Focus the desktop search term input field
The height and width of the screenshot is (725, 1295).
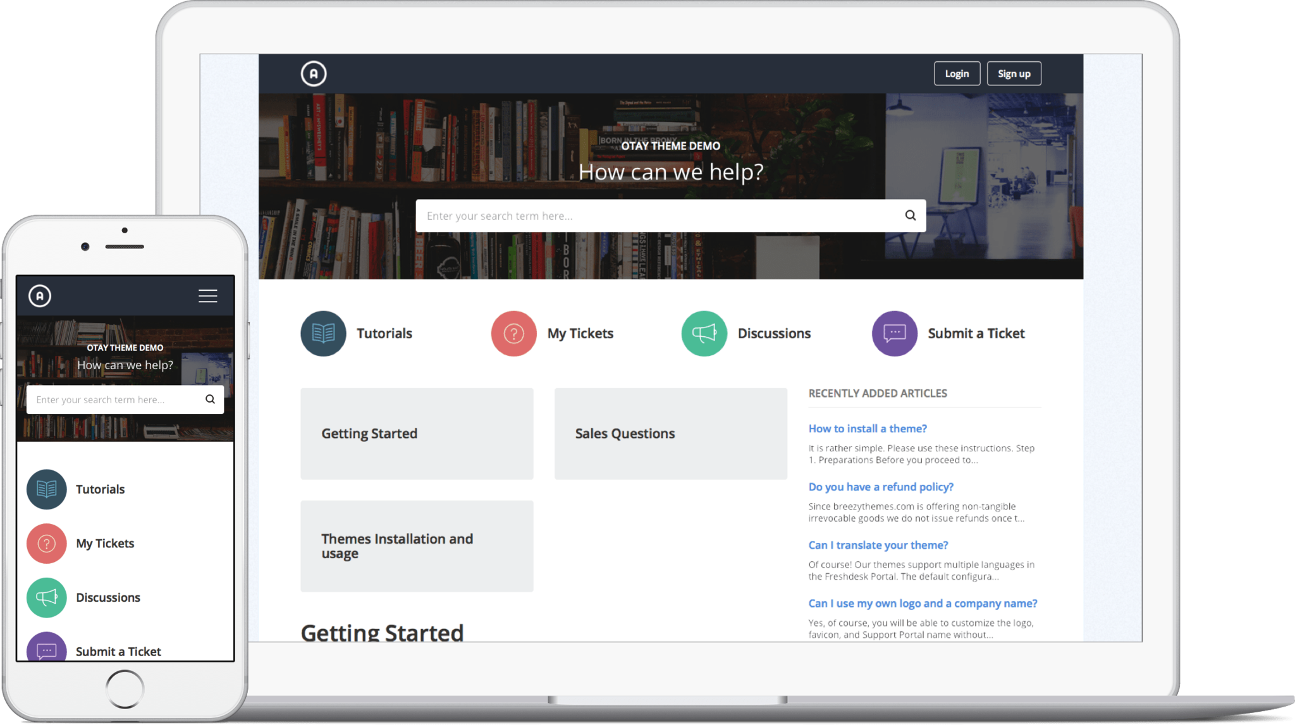click(658, 216)
